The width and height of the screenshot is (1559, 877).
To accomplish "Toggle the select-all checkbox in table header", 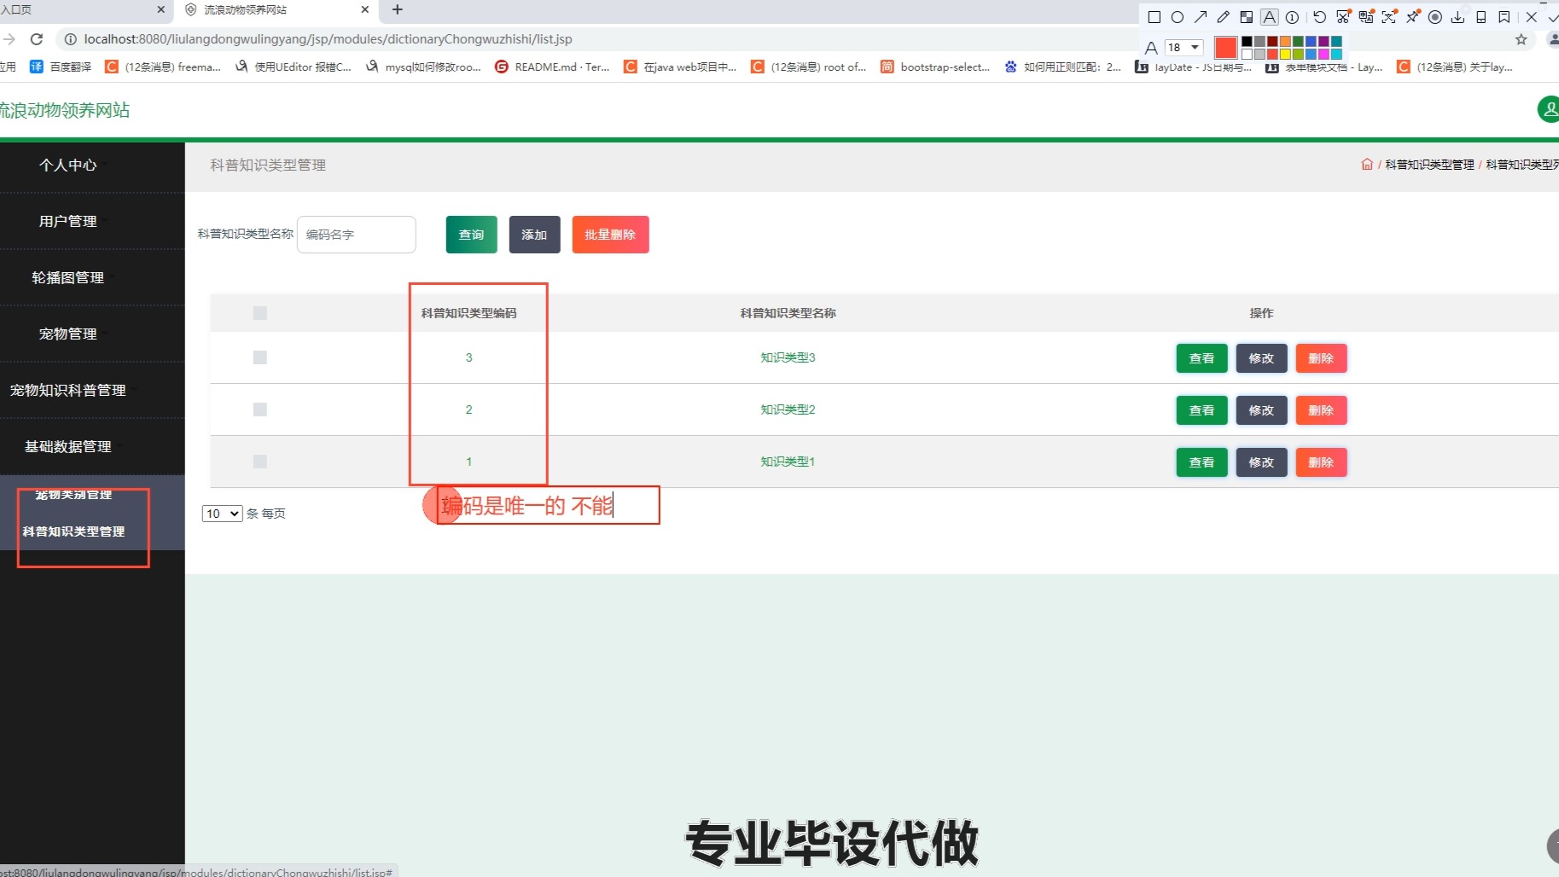I will click(x=260, y=313).
